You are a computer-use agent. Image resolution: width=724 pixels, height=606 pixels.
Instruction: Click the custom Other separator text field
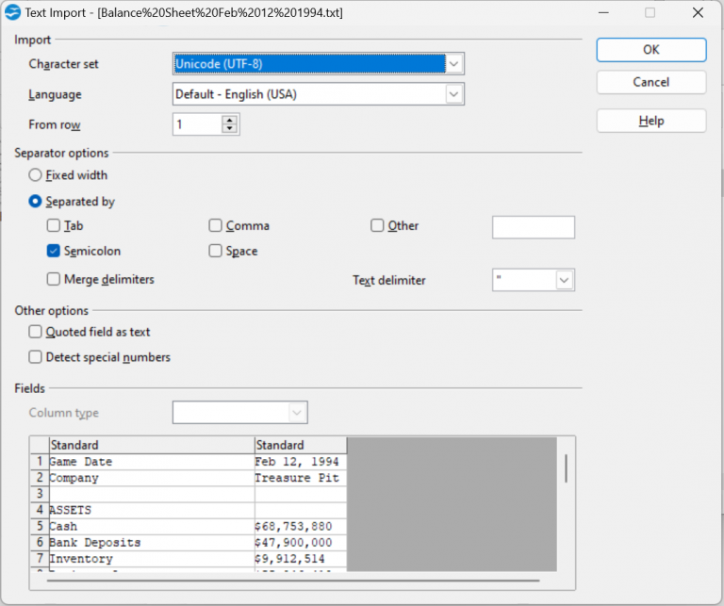click(x=533, y=227)
